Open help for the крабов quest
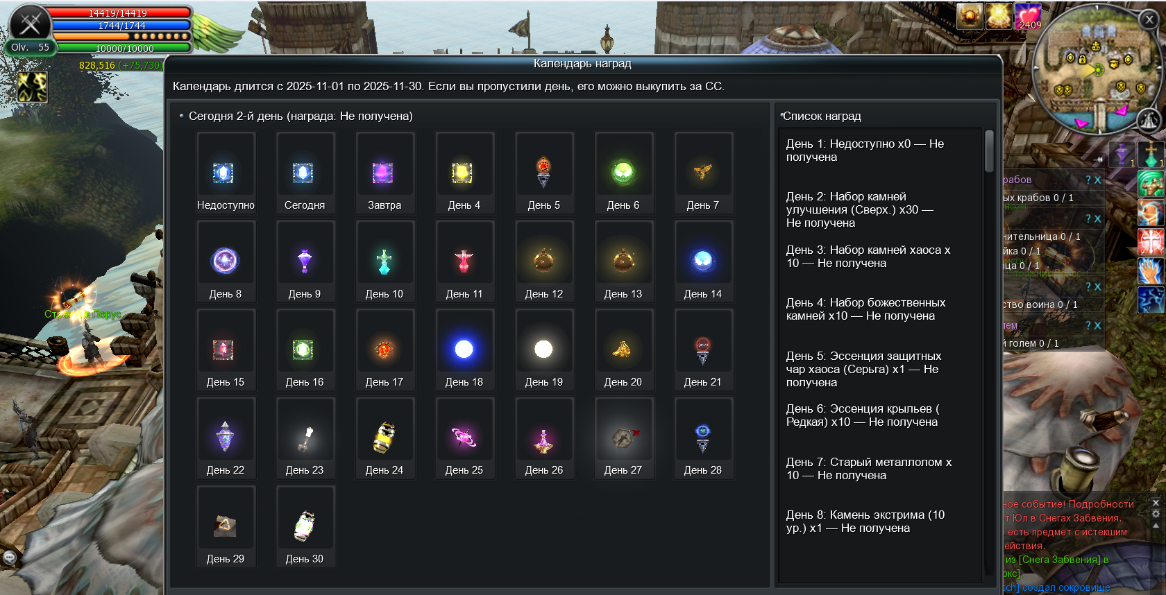This screenshot has height=595, width=1166. click(1088, 180)
